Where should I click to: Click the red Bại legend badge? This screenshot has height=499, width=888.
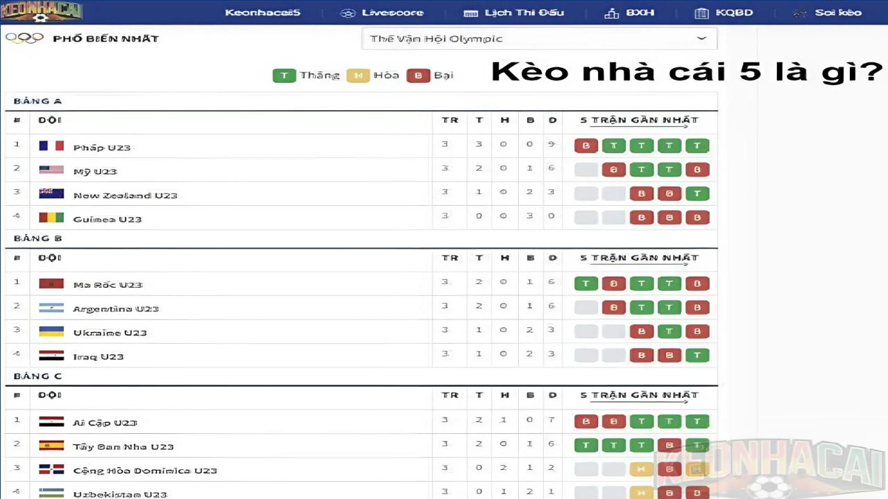418,76
